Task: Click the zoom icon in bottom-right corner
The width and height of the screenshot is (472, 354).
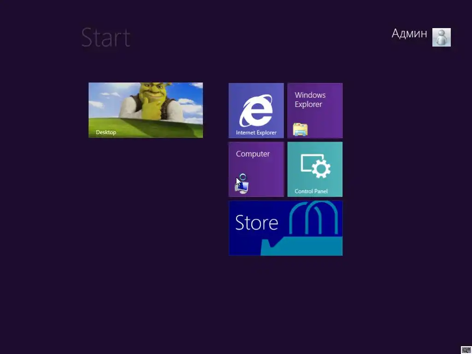Action: click(466, 350)
